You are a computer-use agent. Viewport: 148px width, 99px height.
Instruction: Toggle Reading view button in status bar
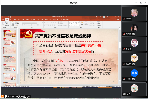coord(99,86)
